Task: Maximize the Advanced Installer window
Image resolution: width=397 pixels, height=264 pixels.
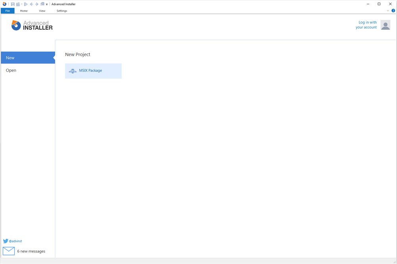Action: pos(379,4)
